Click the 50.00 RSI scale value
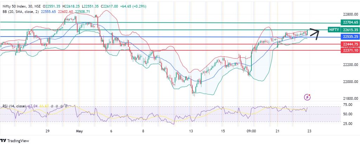The height and width of the screenshot is (144, 360). coord(348,114)
